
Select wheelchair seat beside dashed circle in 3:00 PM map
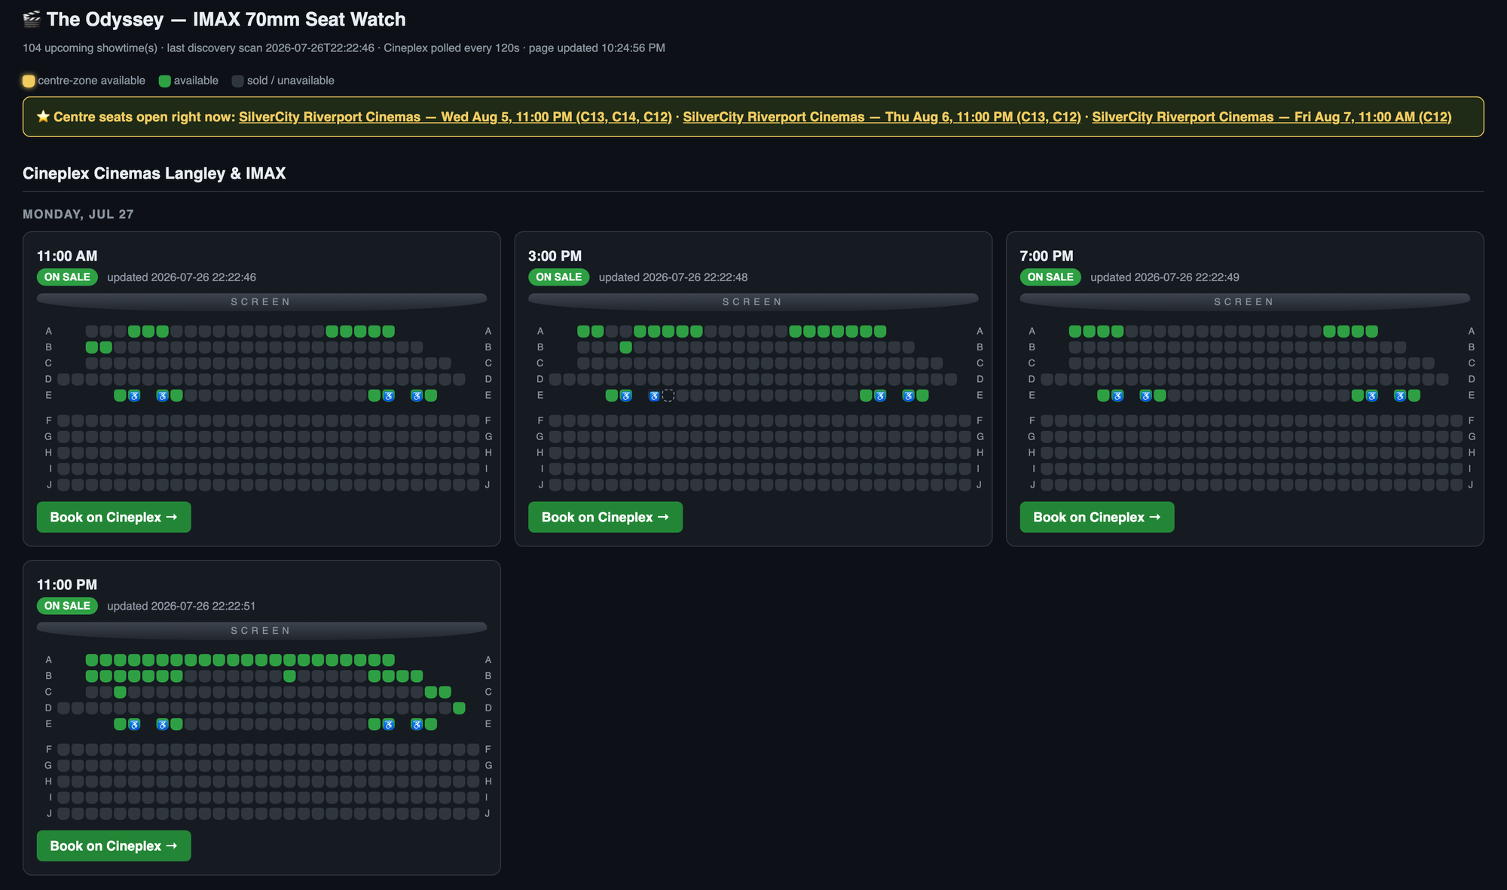click(654, 396)
